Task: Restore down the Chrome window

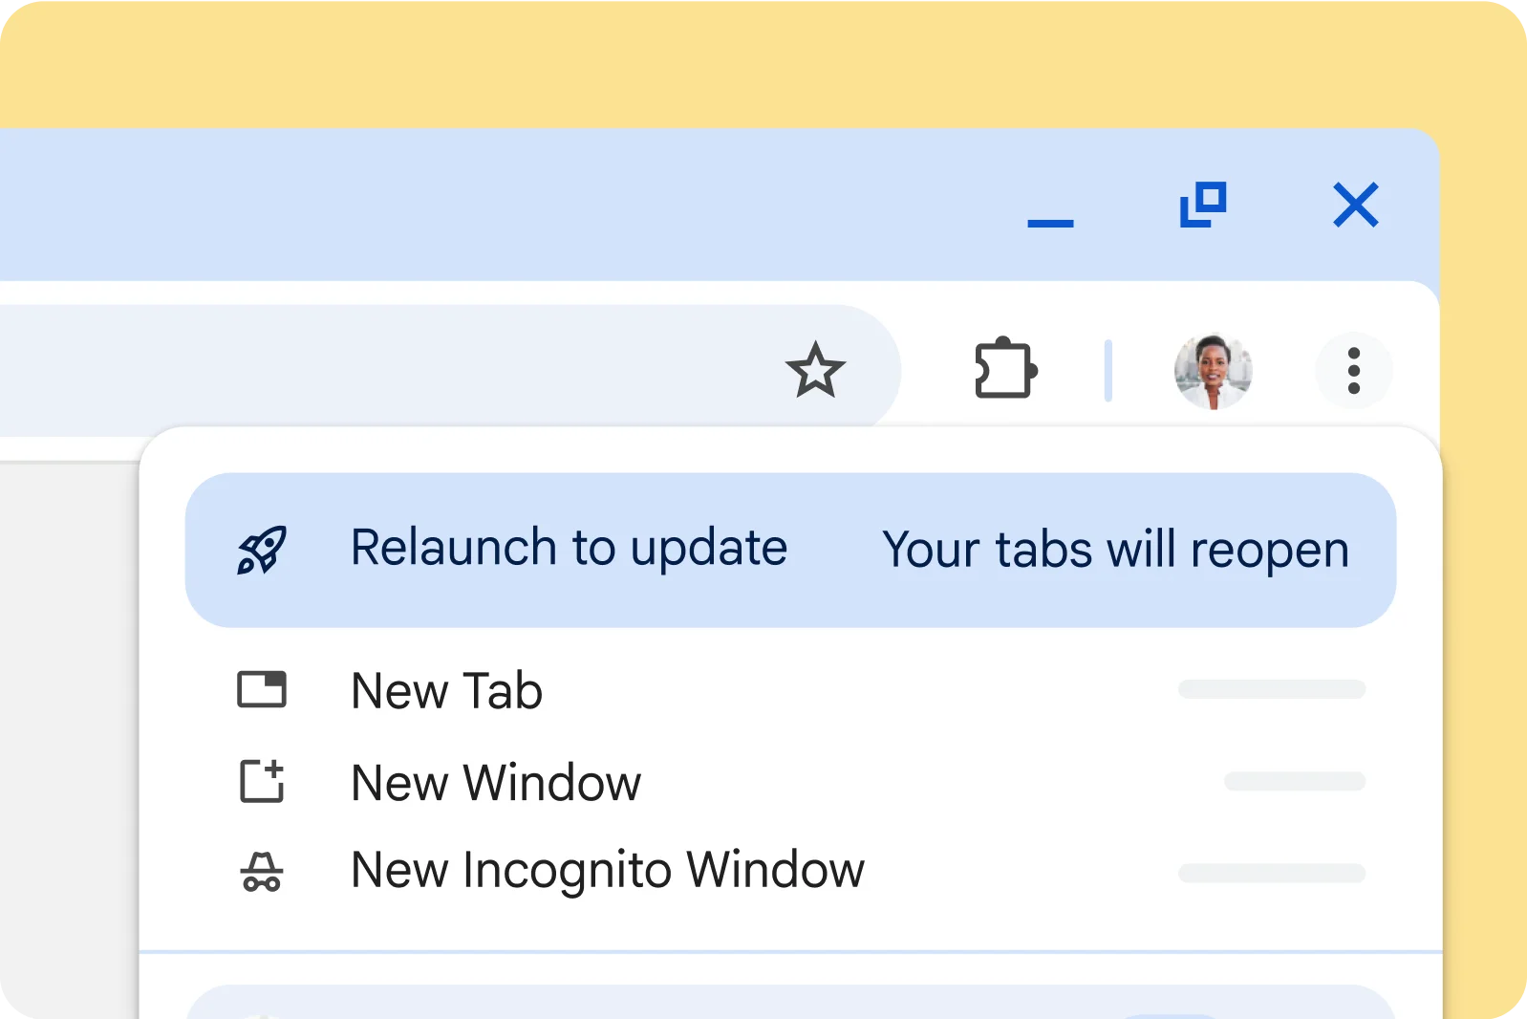Action: (x=1203, y=205)
